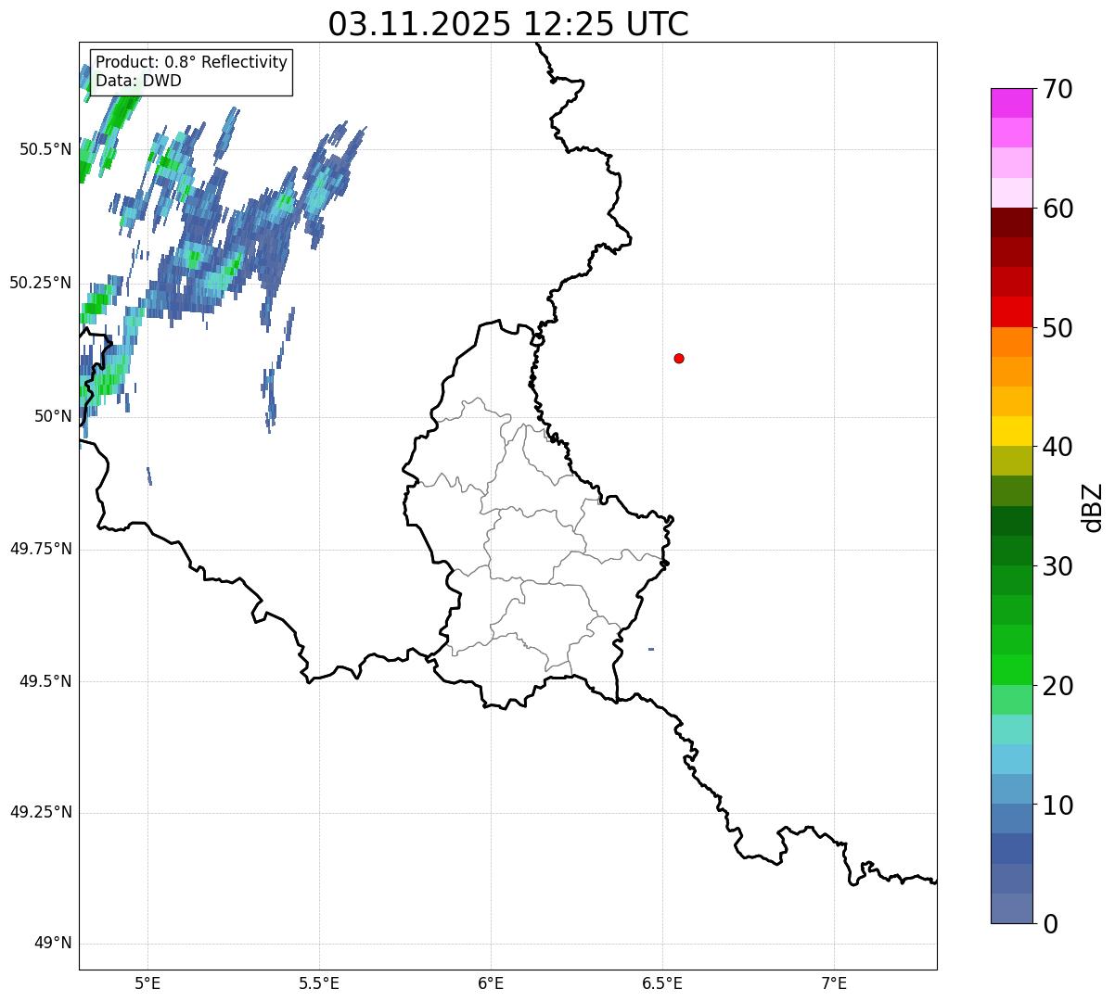
Task: Click the light green swatch at 20 dBZ
Action: (x=1011, y=700)
